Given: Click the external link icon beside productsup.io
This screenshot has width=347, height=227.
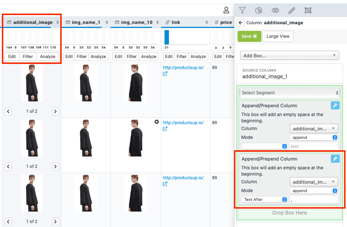Looking at the screenshot, I should [165, 74].
